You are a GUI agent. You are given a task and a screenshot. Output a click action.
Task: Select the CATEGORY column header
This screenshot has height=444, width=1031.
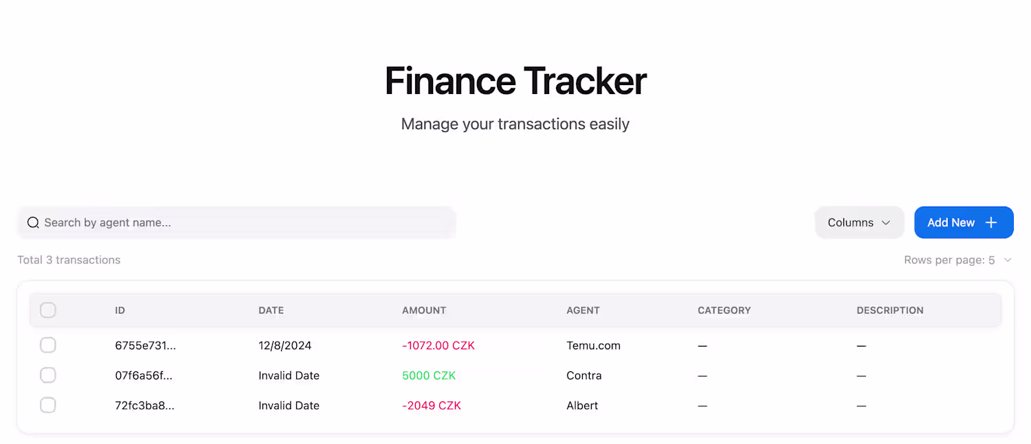[724, 310]
